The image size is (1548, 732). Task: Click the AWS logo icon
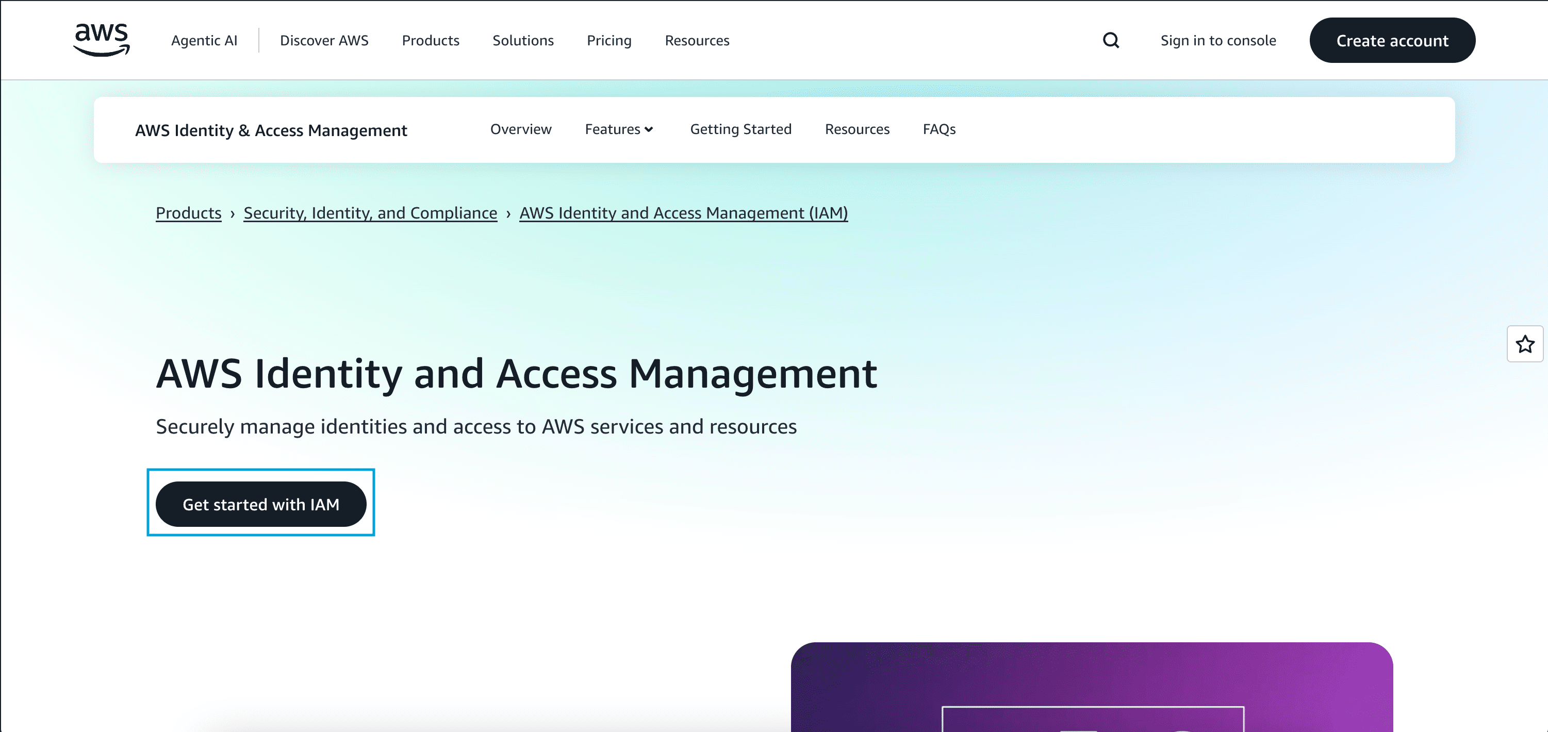[x=101, y=40]
